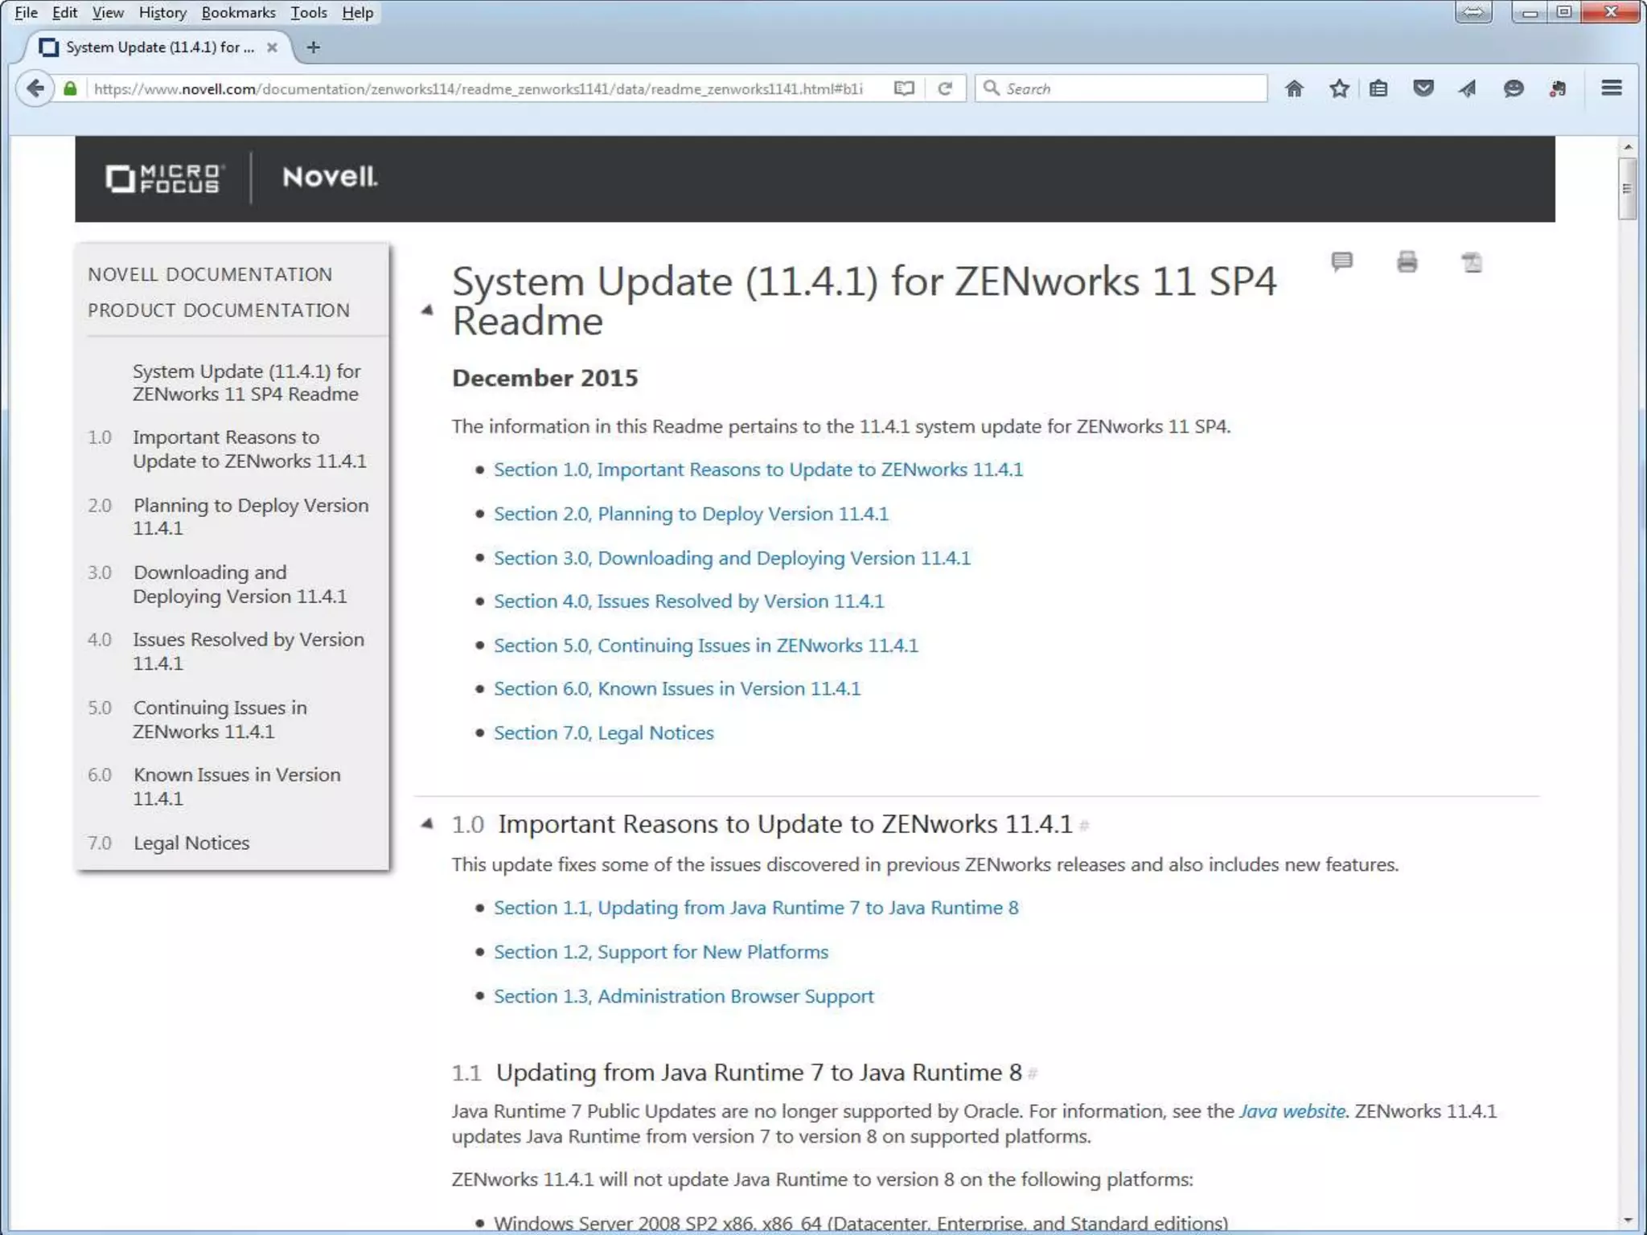Open a new tab with the plus button

pos(314,47)
